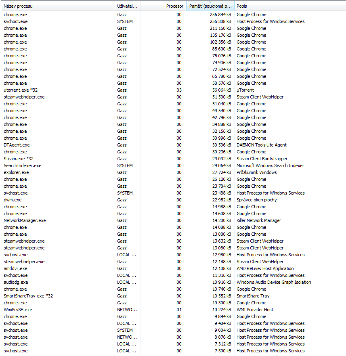
Task: Click the 01 processor value for WmiPrvSE.exe
Action: [x=179, y=310]
